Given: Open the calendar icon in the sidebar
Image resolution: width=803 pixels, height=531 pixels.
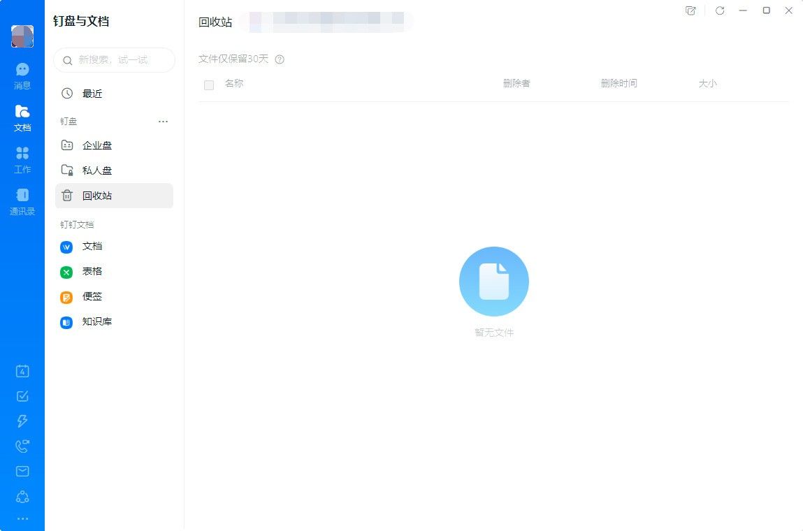Looking at the screenshot, I should [22, 371].
